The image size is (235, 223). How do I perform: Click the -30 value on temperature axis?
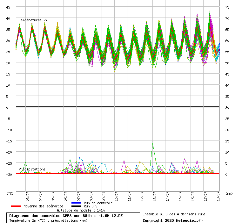[9, 175]
